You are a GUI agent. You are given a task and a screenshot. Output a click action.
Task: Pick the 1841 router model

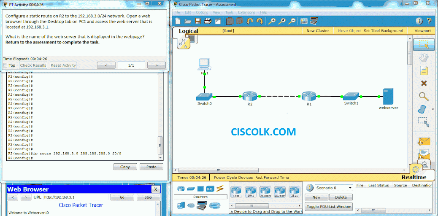(x=235, y=192)
